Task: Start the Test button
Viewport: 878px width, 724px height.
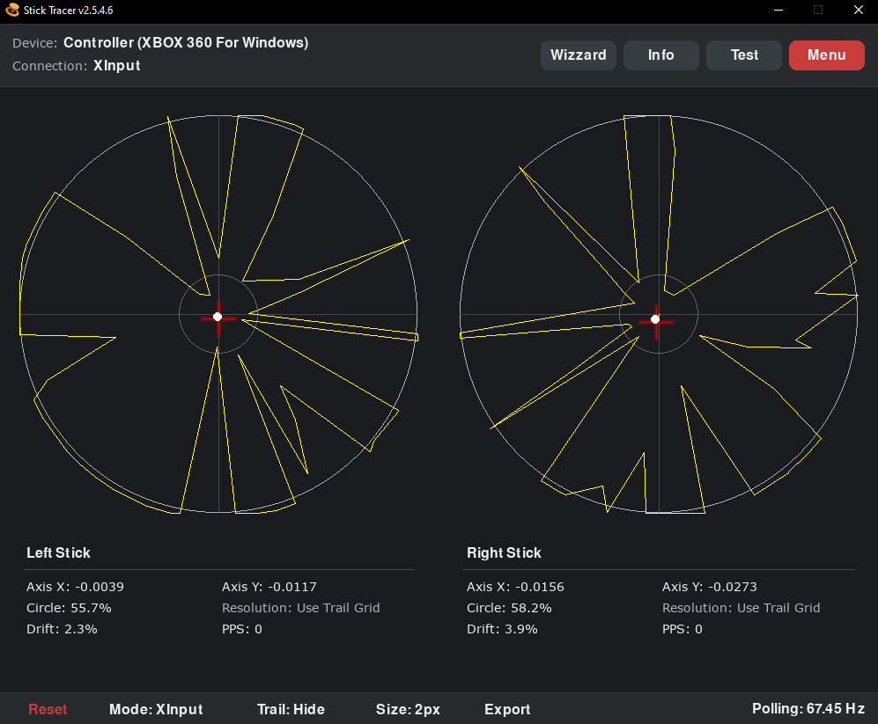Action: pyautogui.click(x=744, y=55)
